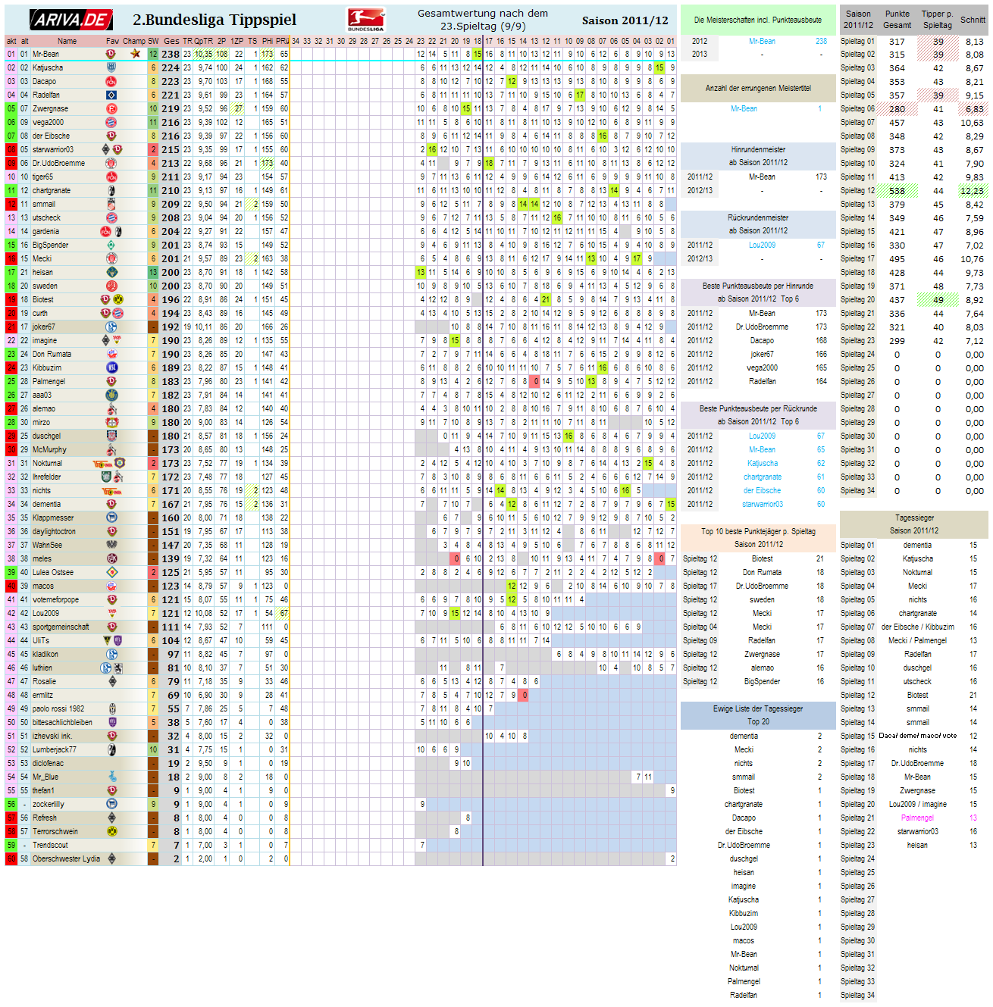
Task: Click the Leverkusen crest in mirzo's row
Action: click(111, 422)
